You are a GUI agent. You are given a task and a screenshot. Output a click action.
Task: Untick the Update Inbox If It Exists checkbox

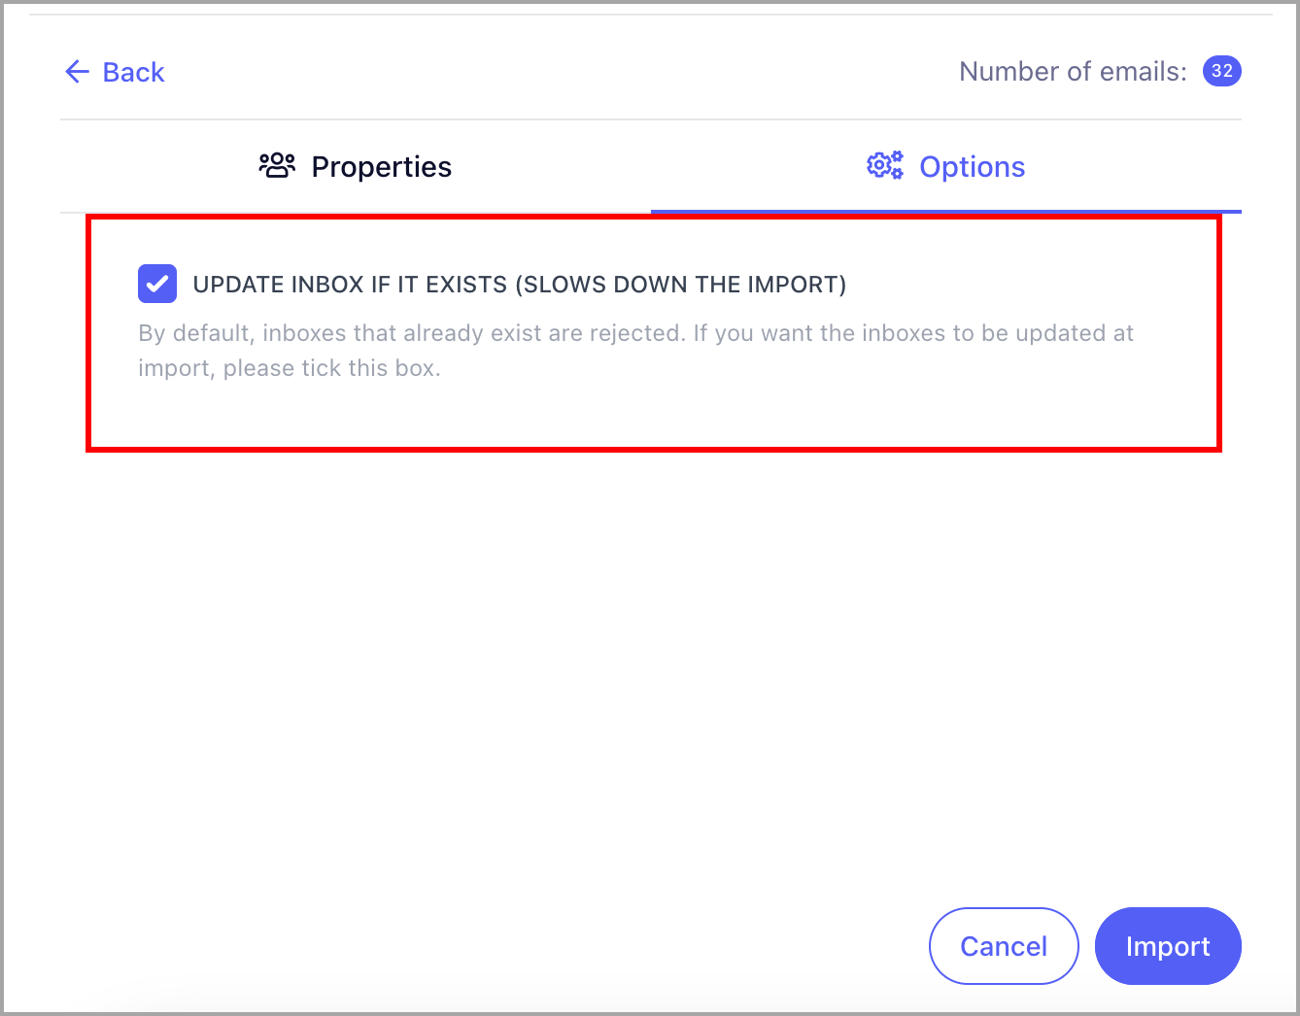(157, 285)
